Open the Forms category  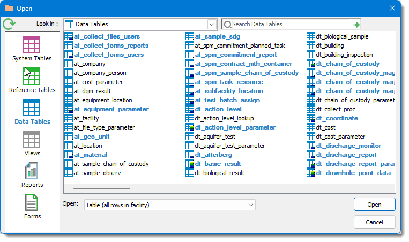[x=32, y=207]
